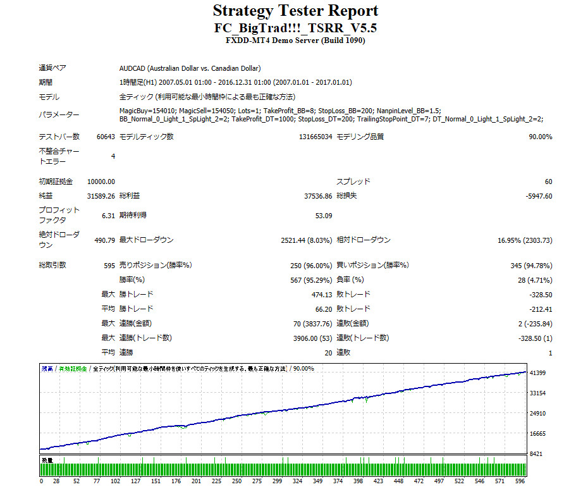Click gross loss value -5947.60

[x=539, y=196]
